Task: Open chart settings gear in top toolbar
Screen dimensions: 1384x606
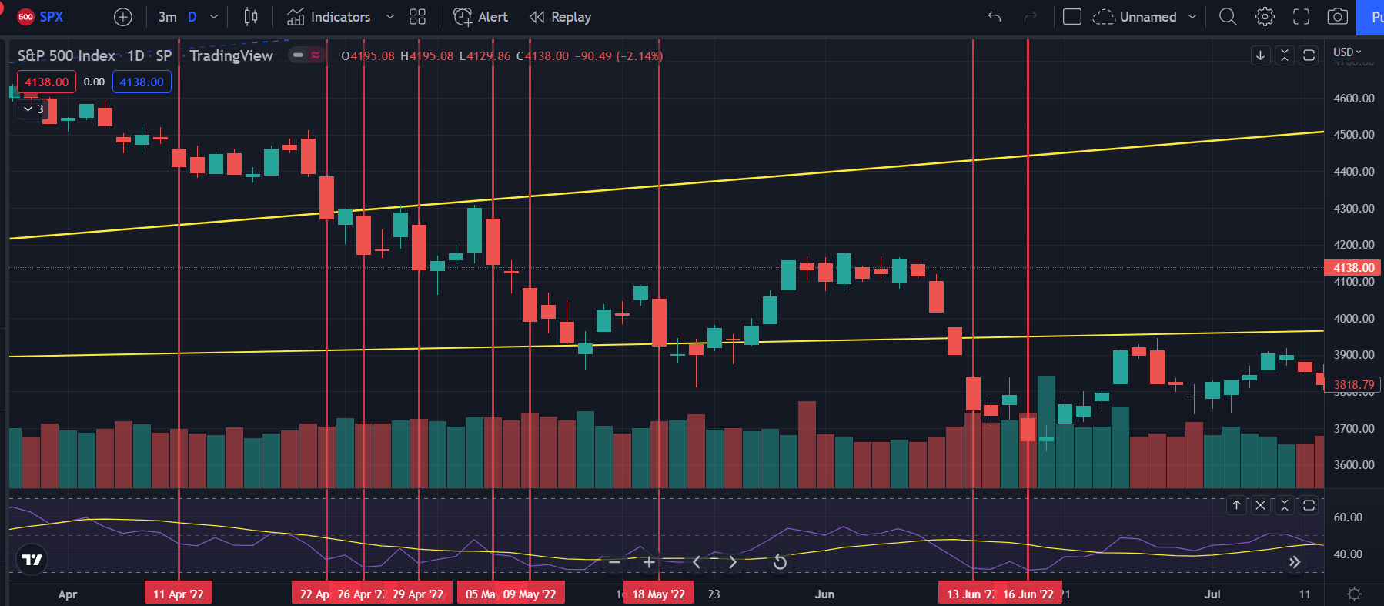Action: pos(1265,17)
